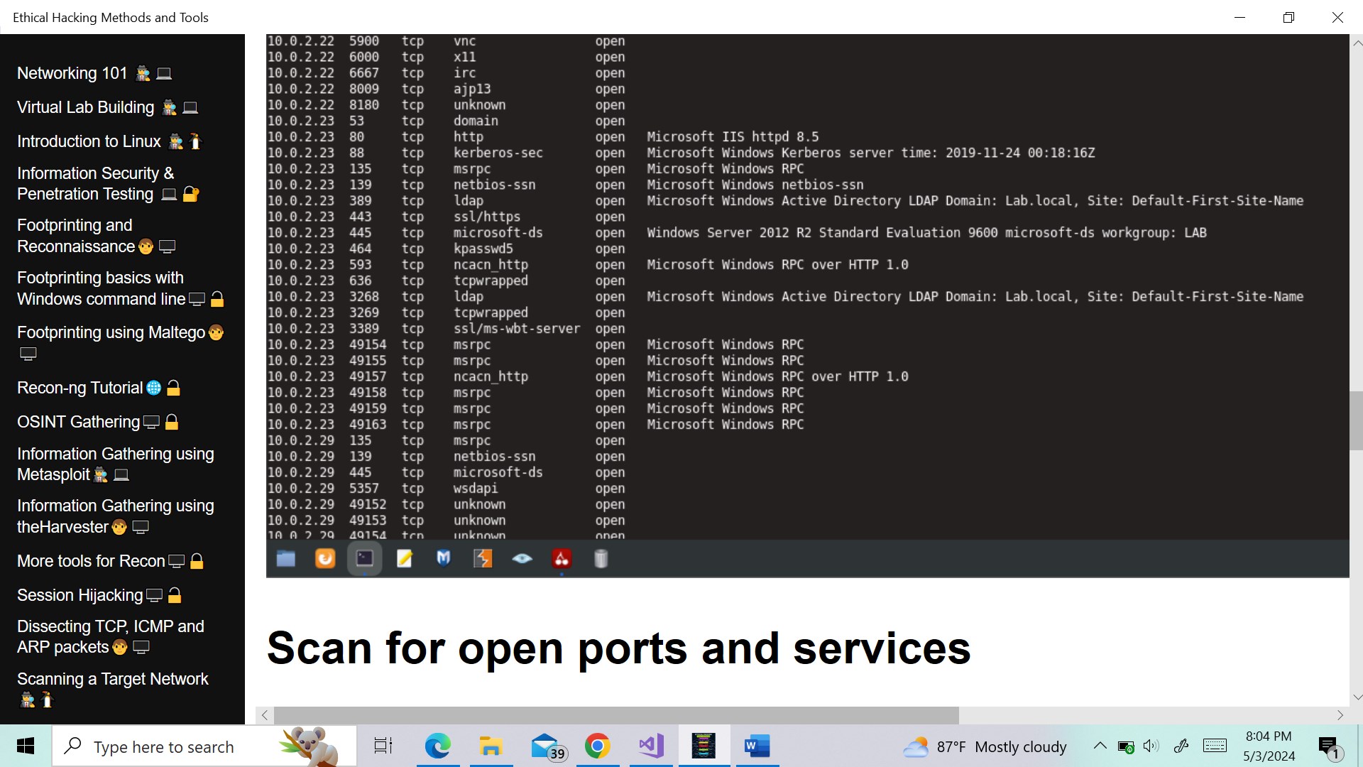Open the CherryTree notes application
The width and height of the screenshot is (1363, 767).
(562, 559)
